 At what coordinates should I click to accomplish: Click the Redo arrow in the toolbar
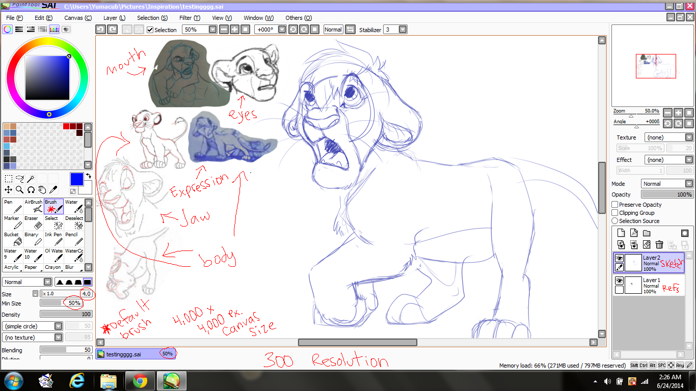[x=112, y=30]
